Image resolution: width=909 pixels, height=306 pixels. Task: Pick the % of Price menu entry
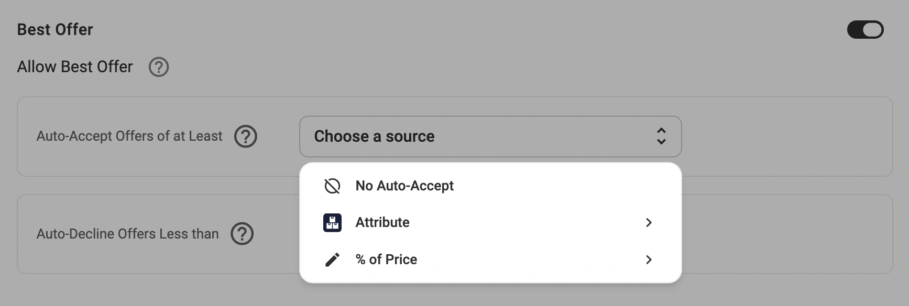tap(386, 260)
